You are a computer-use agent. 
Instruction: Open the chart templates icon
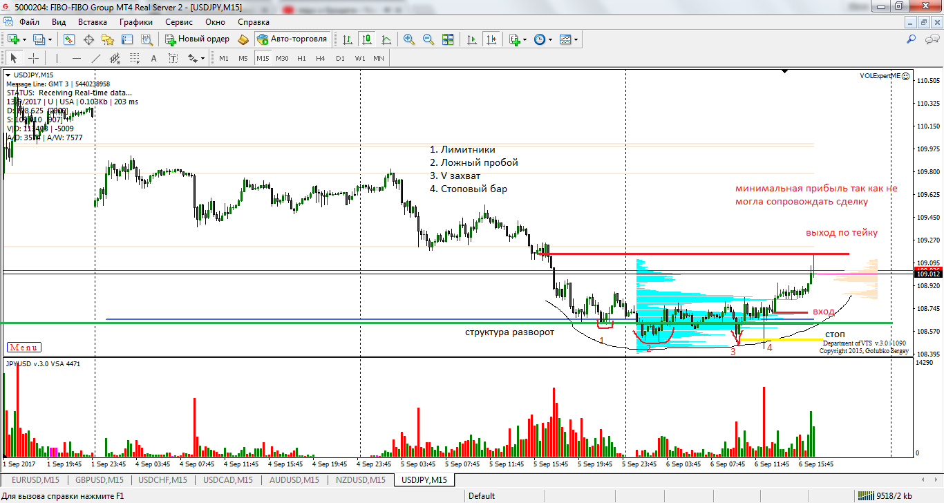point(565,39)
